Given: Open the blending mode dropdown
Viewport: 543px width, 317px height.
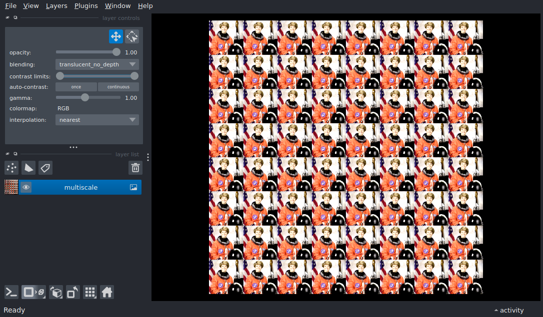Looking at the screenshot, I should point(97,64).
